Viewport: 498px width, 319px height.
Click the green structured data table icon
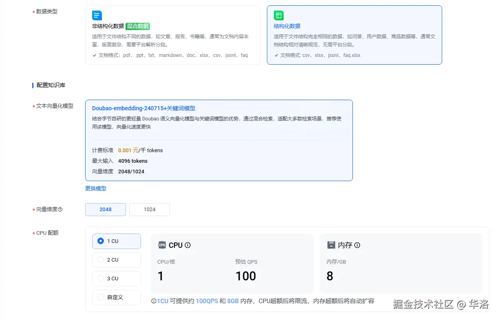[x=279, y=16]
